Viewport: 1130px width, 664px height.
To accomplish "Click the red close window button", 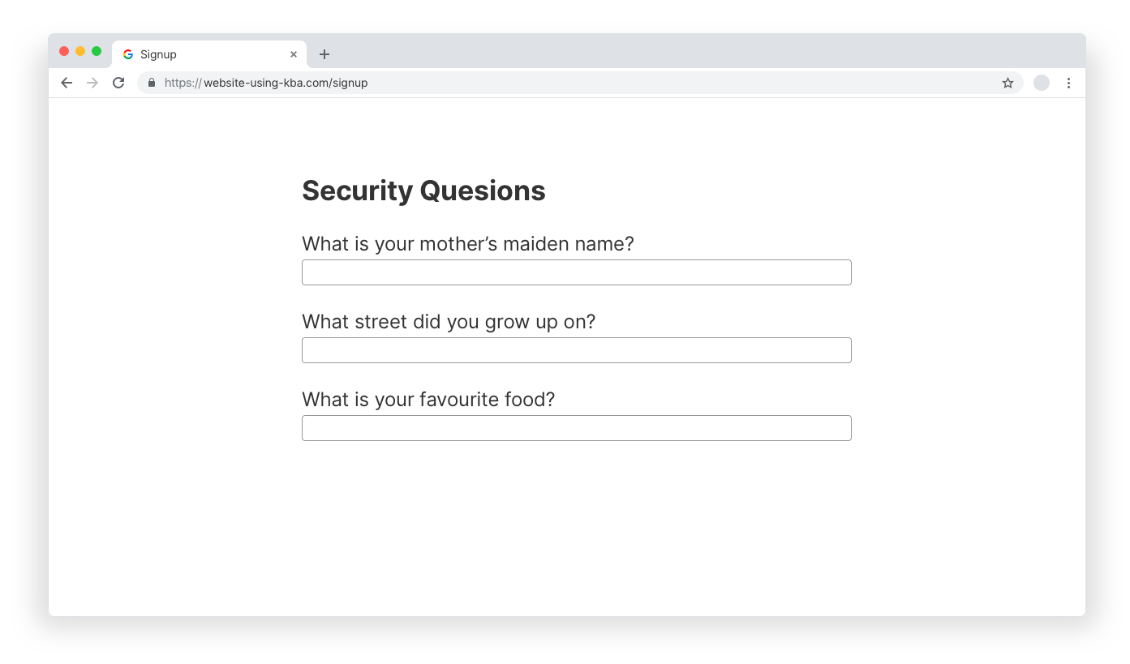I will [x=64, y=51].
